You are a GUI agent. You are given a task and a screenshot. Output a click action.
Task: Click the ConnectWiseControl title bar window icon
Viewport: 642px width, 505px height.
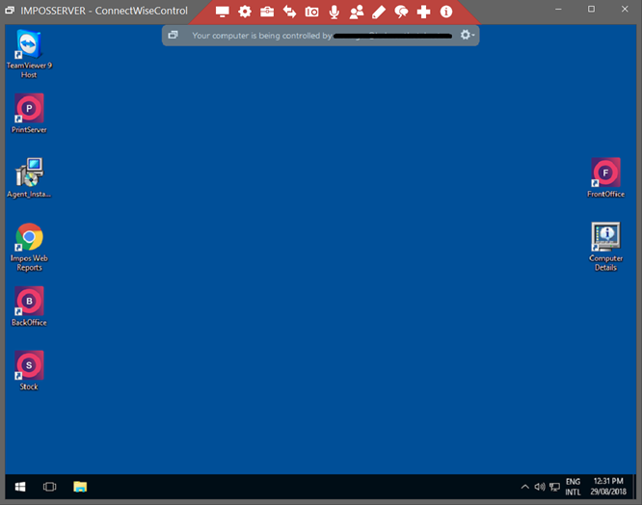(x=10, y=11)
